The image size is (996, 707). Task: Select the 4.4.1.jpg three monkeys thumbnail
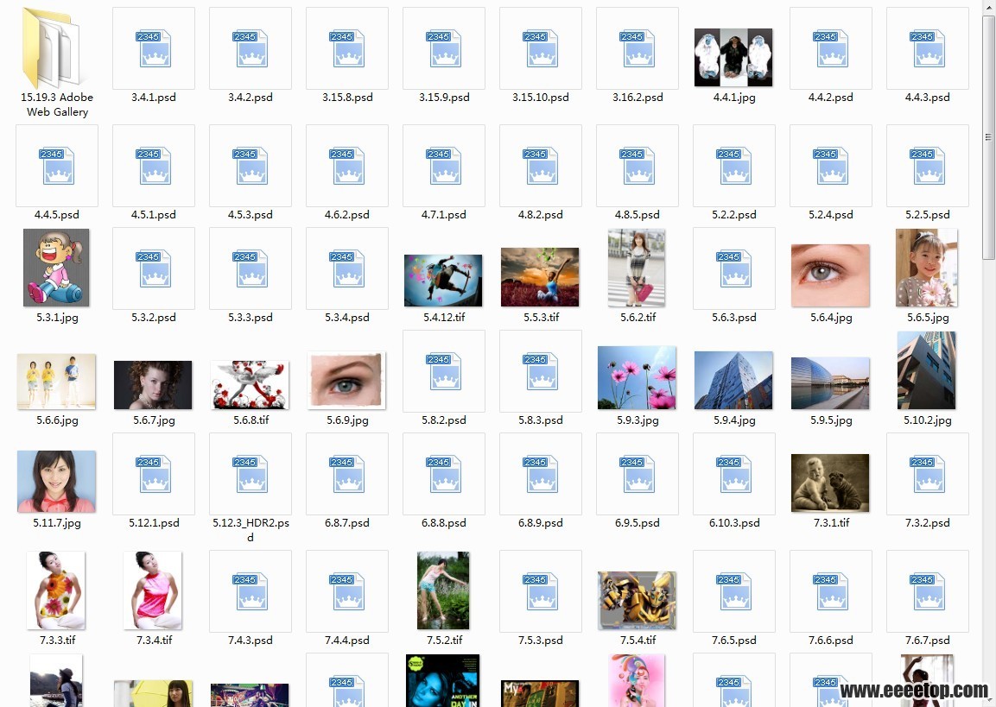coord(733,57)
